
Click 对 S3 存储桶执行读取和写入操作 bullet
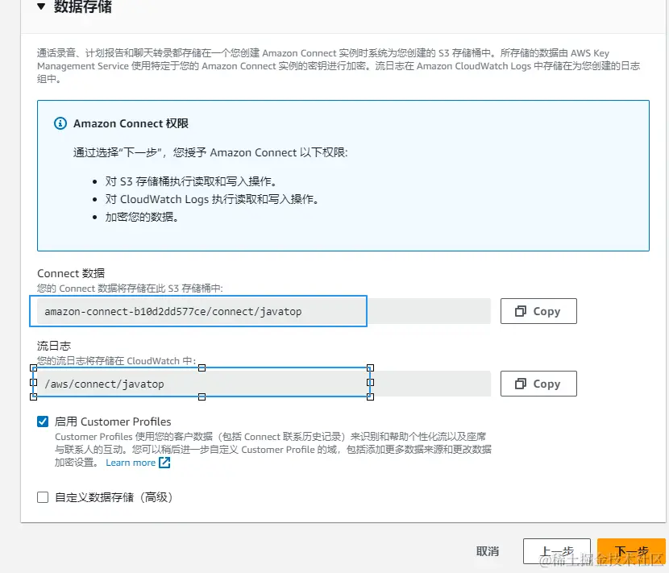[x=191, y=181]
